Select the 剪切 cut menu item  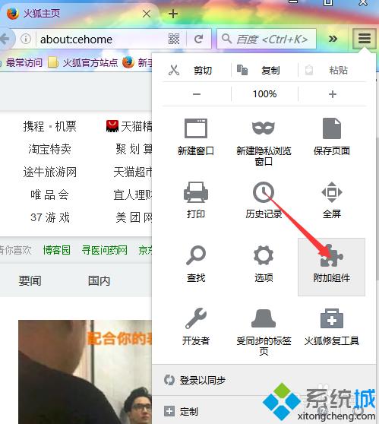pyautogui.click(x=197, y=71)
